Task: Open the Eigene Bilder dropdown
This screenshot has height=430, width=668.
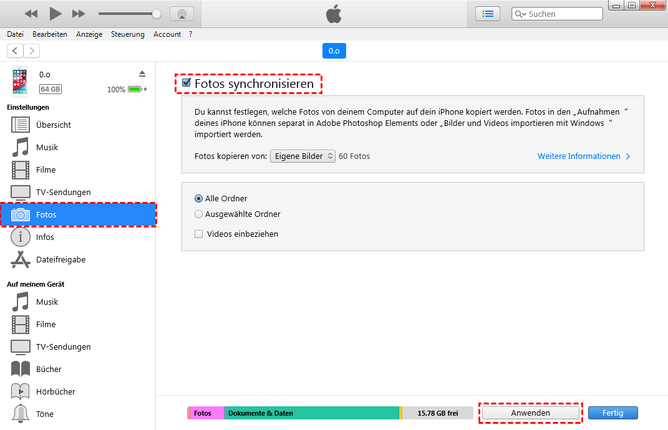Action: pos(303,156)
